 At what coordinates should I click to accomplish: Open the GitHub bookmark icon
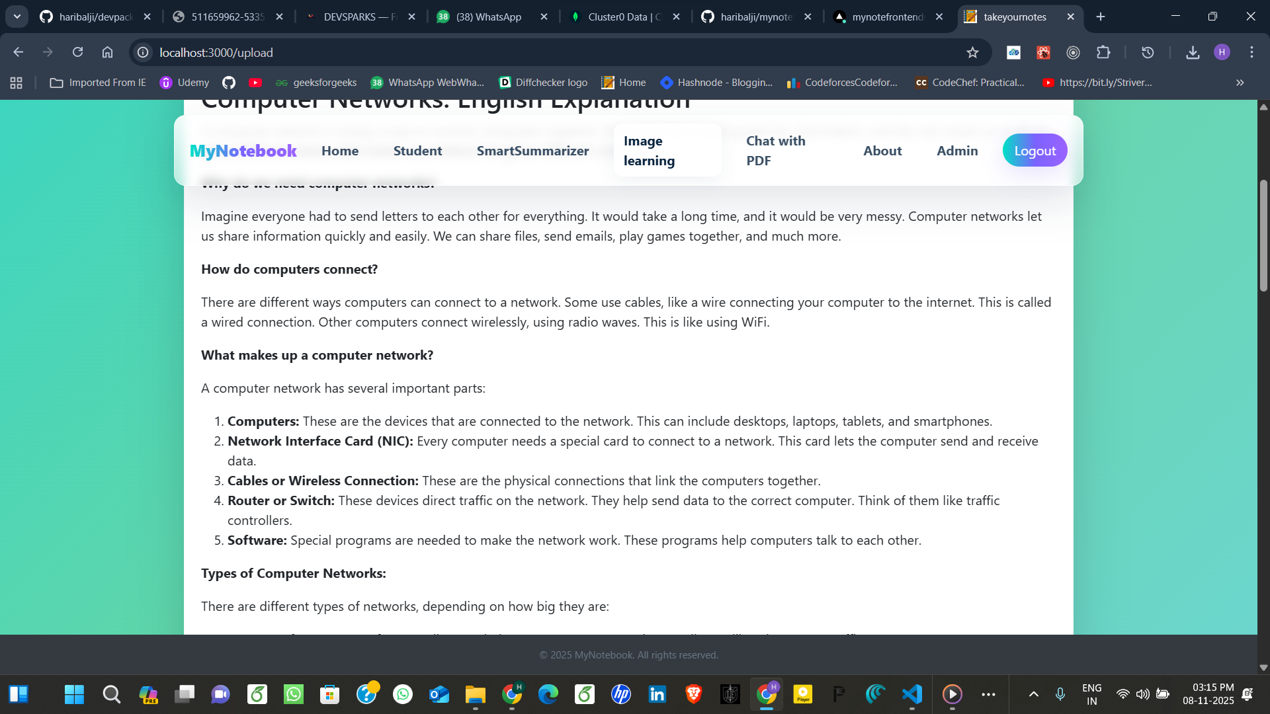point(229,83)
